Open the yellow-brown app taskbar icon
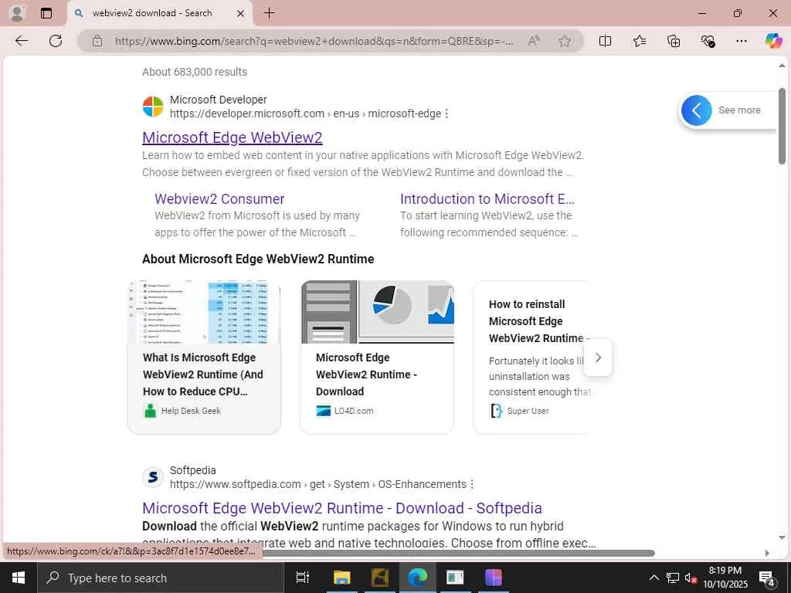Screen dimensions: 791x593 pos(379,578)
